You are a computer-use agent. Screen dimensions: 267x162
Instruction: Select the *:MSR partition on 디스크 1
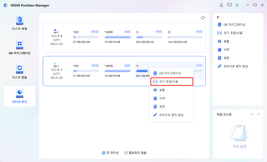pyautogui.click(x=117, y=71)
